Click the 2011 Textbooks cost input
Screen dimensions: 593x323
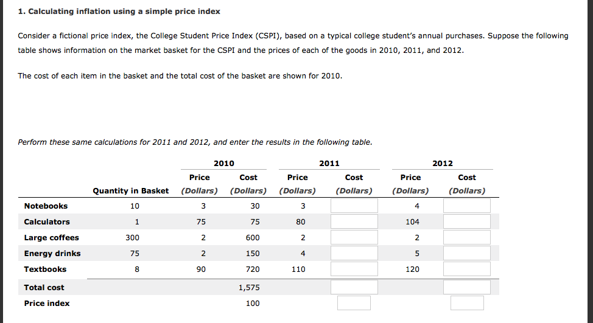pos(354,269)
